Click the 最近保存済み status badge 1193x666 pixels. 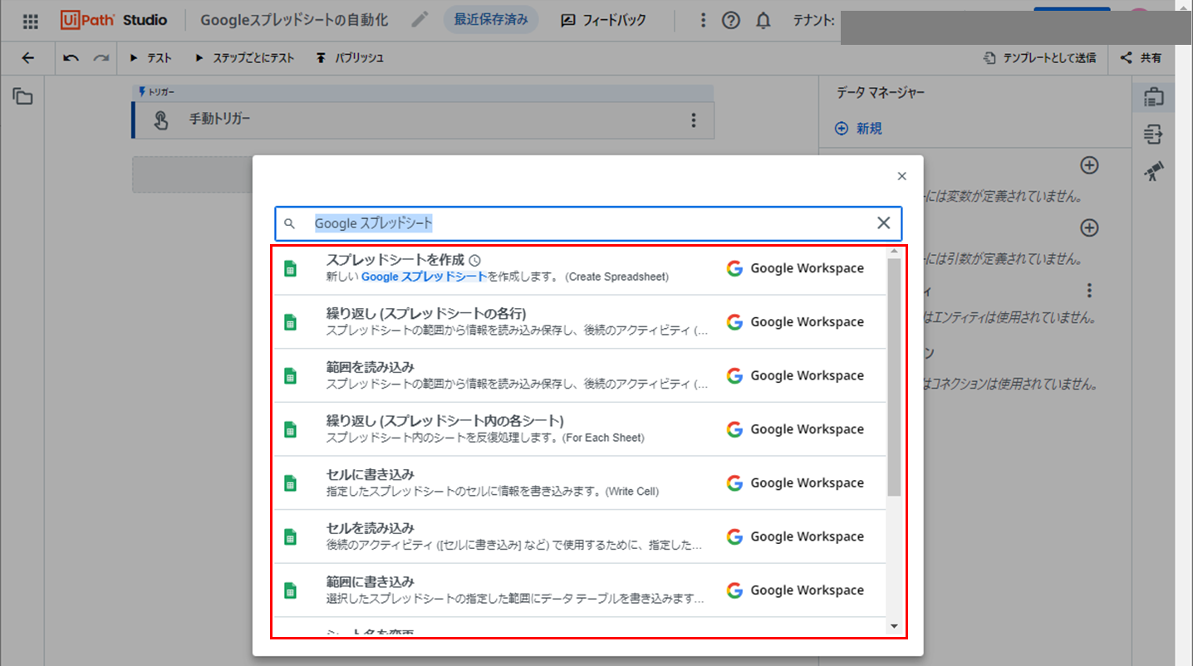pyautogui.click(x=491, y=20)
